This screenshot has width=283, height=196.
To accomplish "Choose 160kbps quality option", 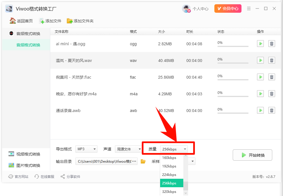I will (172, 158).
